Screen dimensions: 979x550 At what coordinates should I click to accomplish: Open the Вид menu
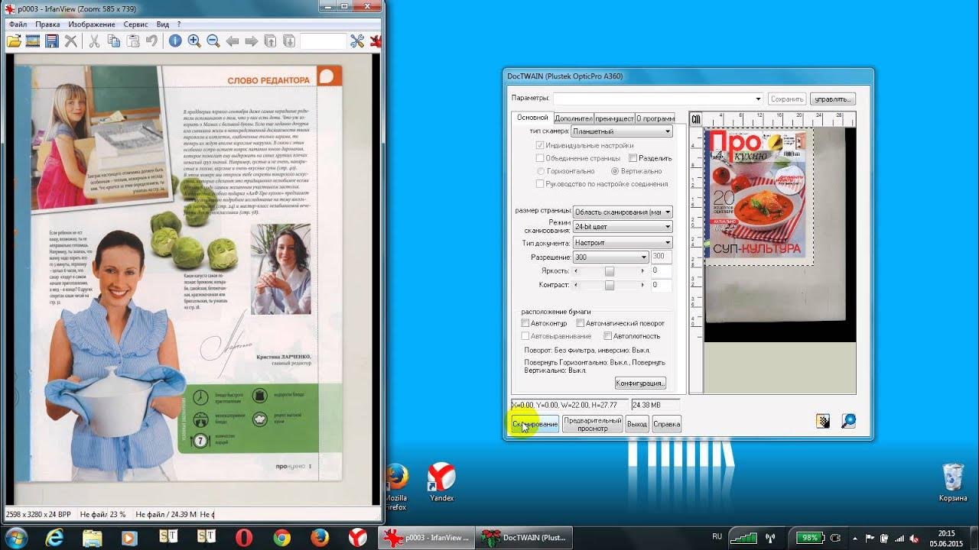pos(163,24)
